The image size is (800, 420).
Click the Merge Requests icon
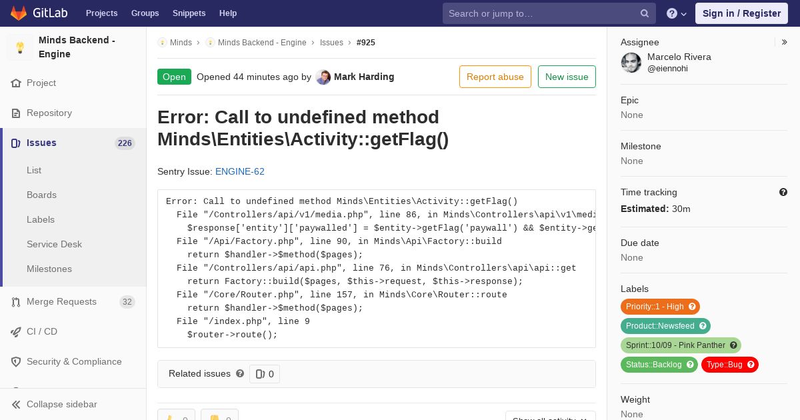pyautogui.click(x=16, y=302)
